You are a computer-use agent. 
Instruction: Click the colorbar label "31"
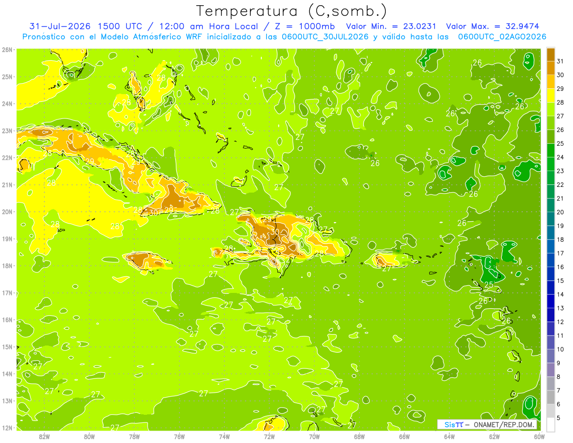pos(561,61)
